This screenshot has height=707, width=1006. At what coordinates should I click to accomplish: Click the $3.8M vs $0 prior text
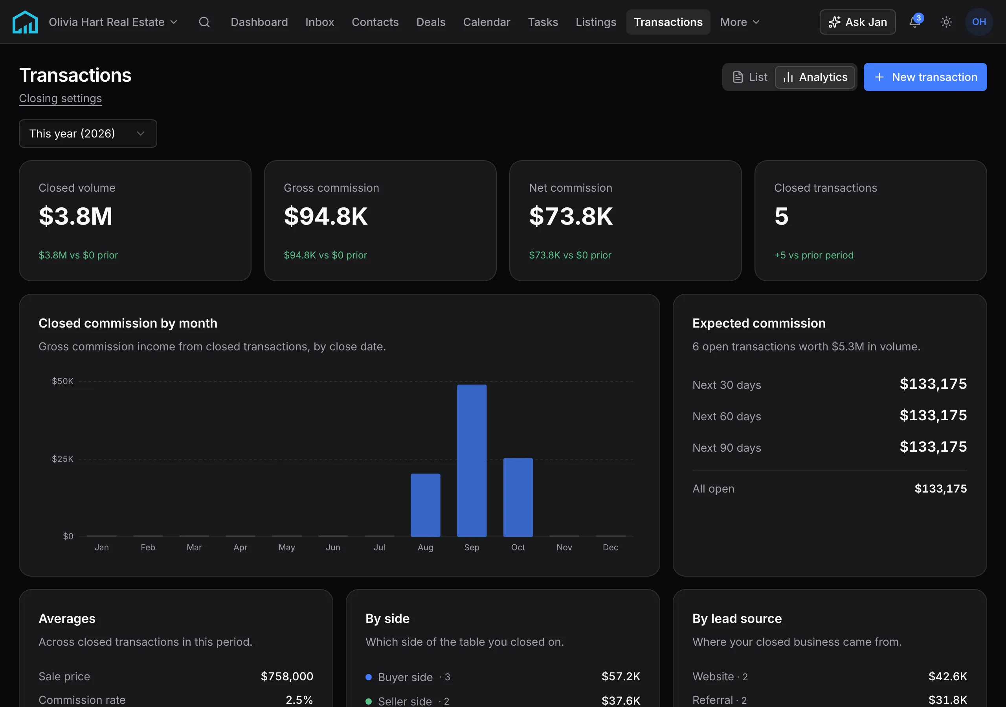pyautogui.click(x=79, y=255)
